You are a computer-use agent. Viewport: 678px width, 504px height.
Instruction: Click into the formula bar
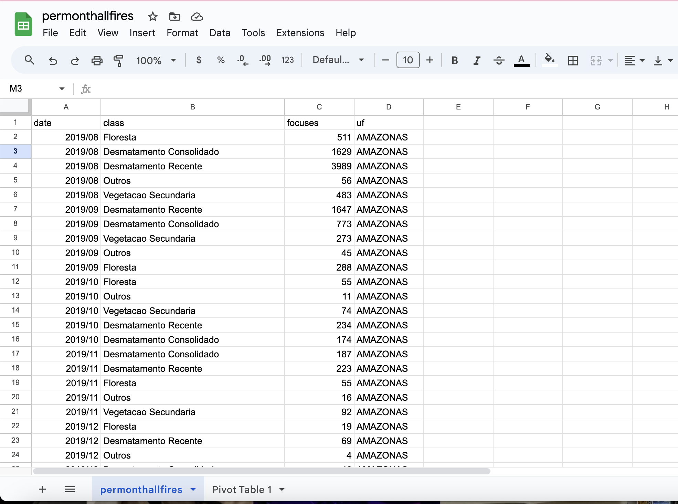click(385, 89)
